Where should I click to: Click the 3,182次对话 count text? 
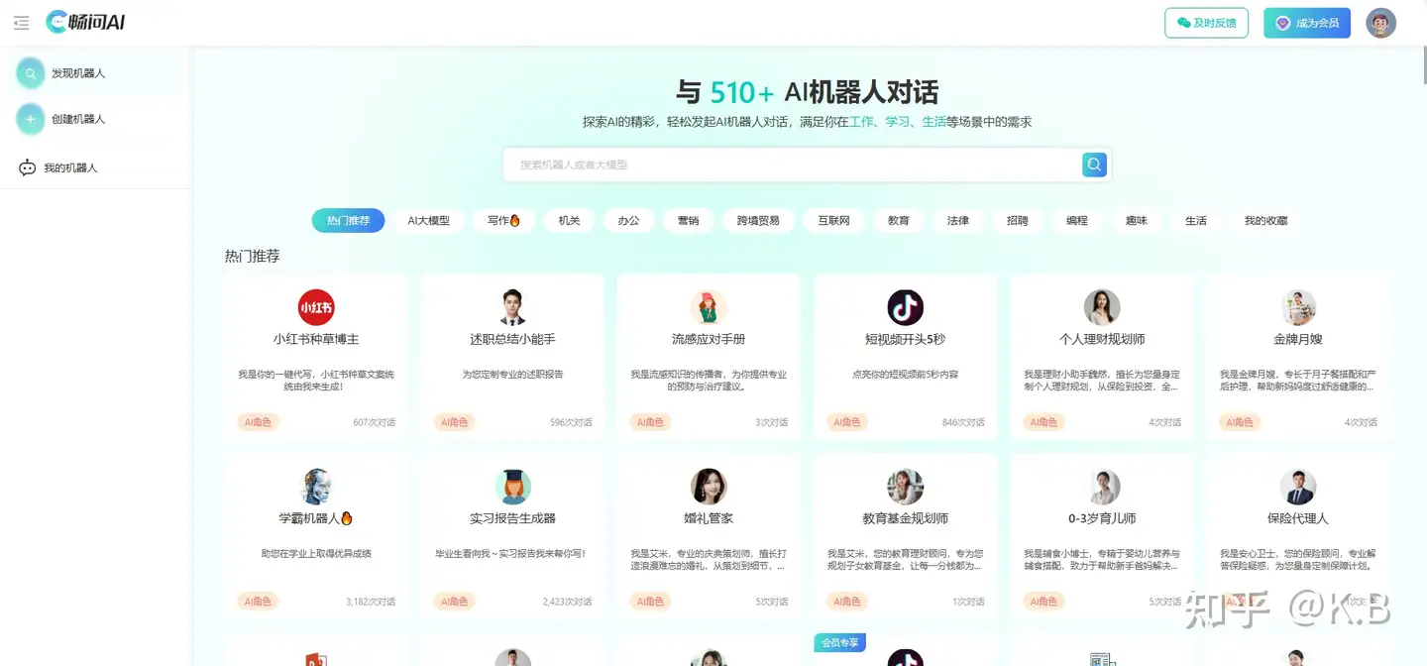pos(371,602)
